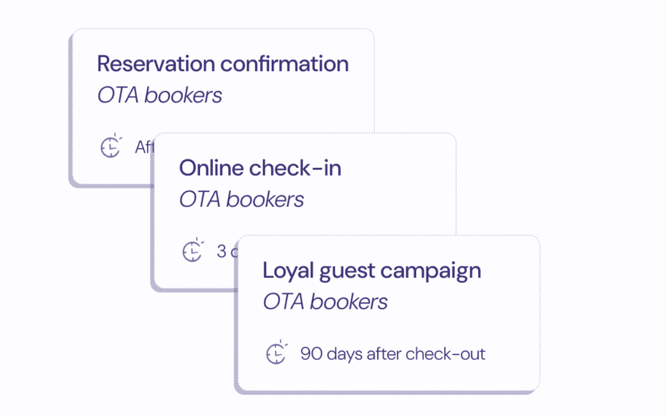
Task: Open the Reservation confirmation title
Action: click(223, 64)
